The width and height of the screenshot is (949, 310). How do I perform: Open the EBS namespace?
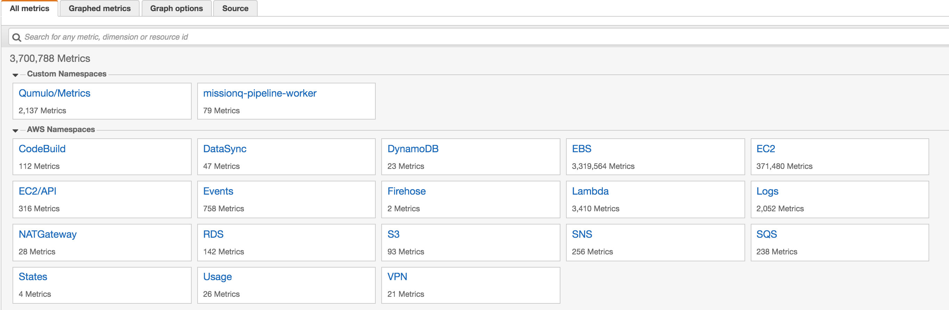pyautogui.click(x=581, y=149)
